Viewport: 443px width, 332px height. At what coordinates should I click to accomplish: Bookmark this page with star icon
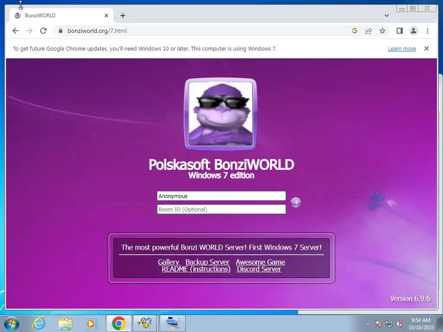382,31
